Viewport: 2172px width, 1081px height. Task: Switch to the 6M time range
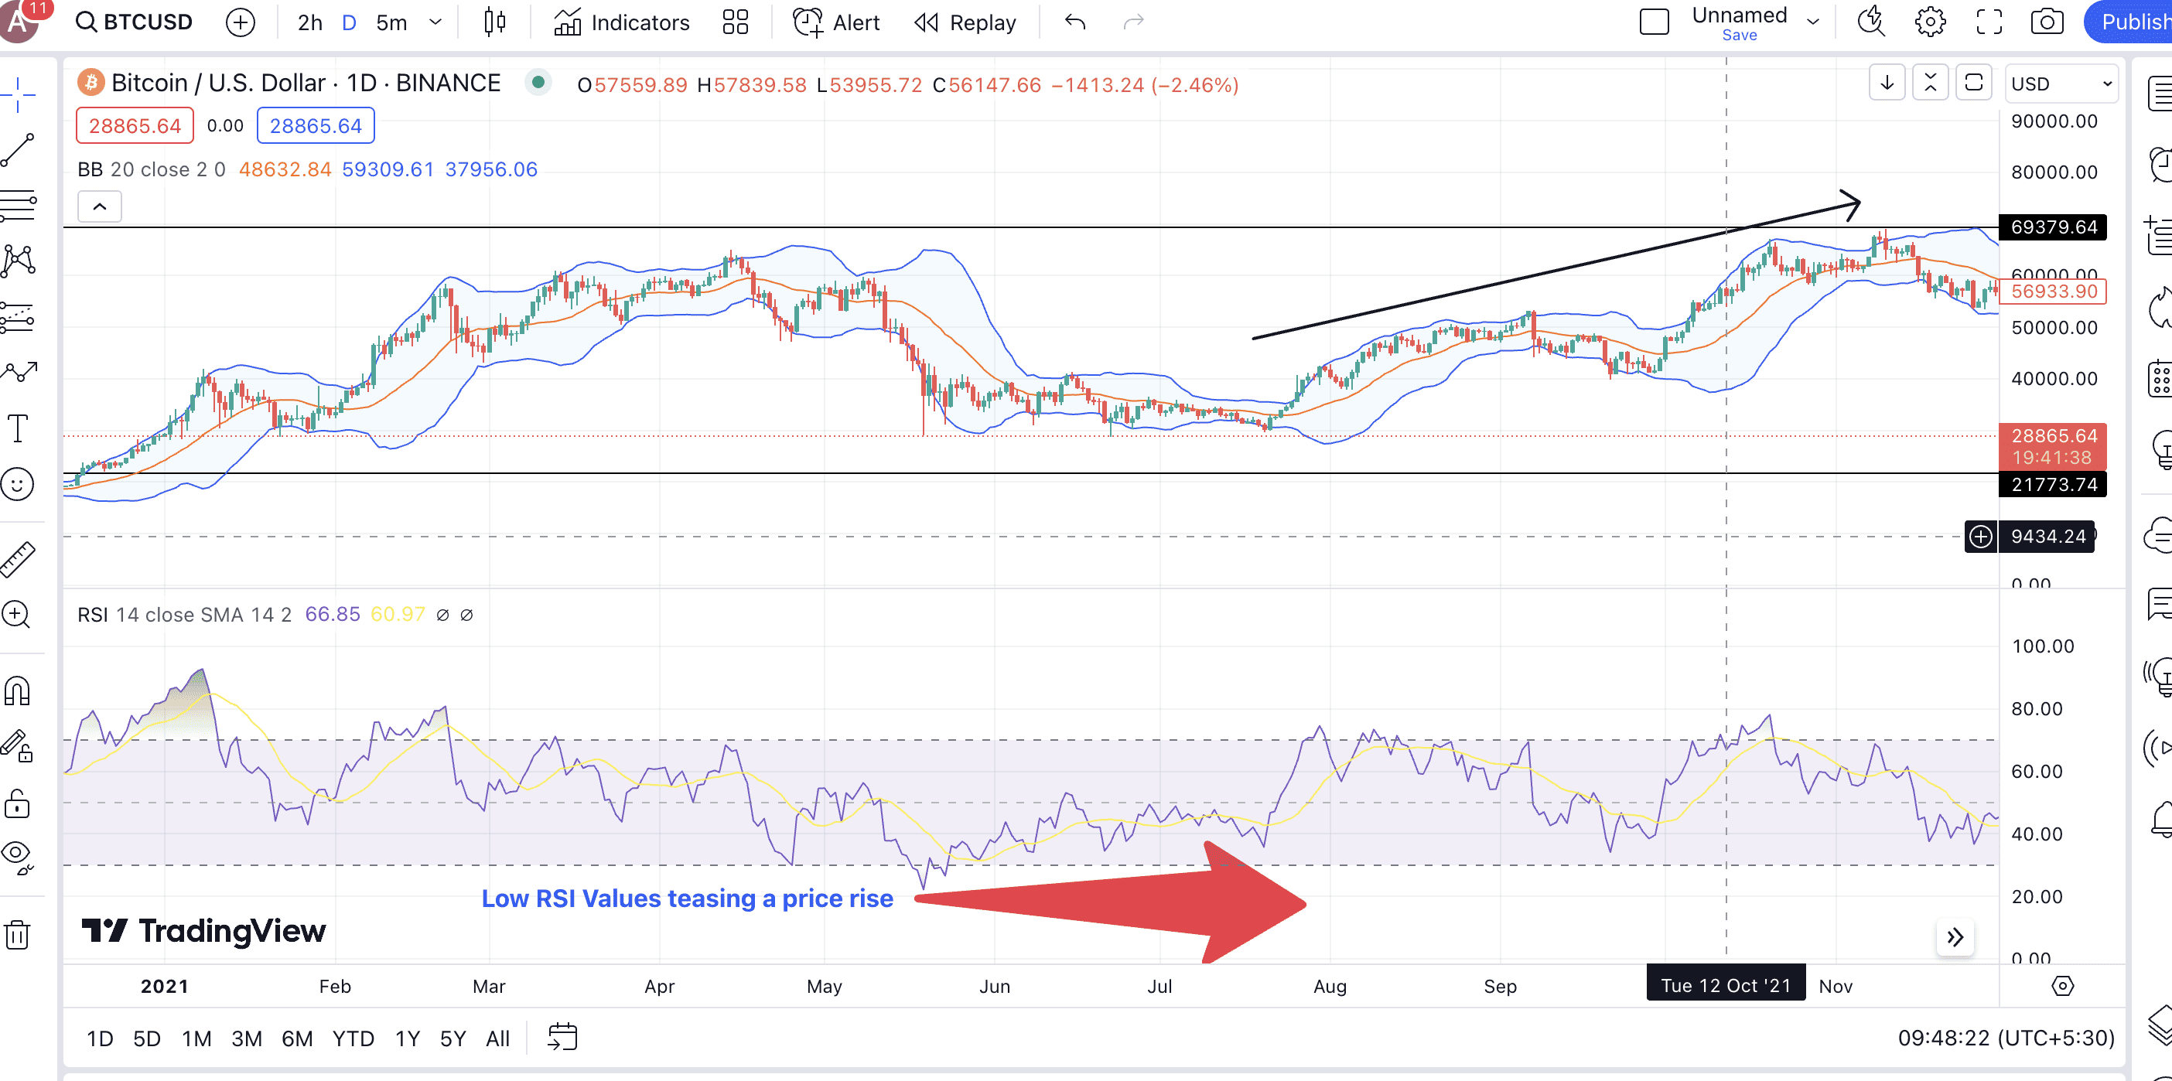297,1038
